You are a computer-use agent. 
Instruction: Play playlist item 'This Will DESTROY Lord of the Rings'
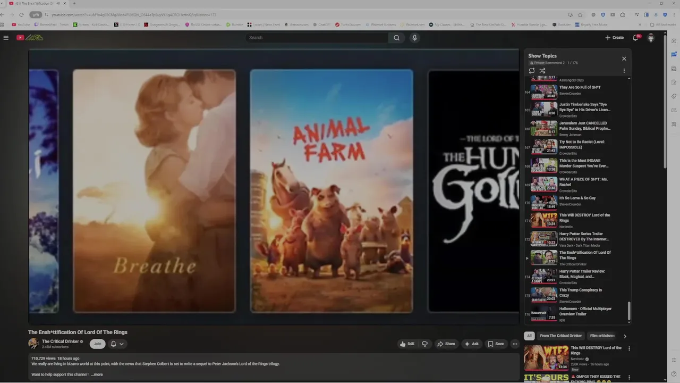tap(576, 220)
